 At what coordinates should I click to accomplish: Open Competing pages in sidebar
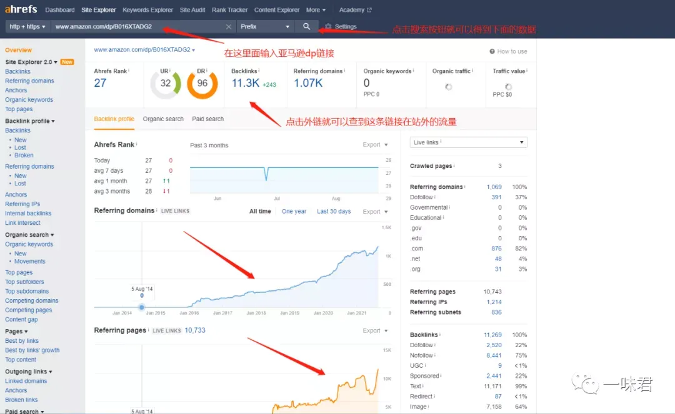[28, 310]
